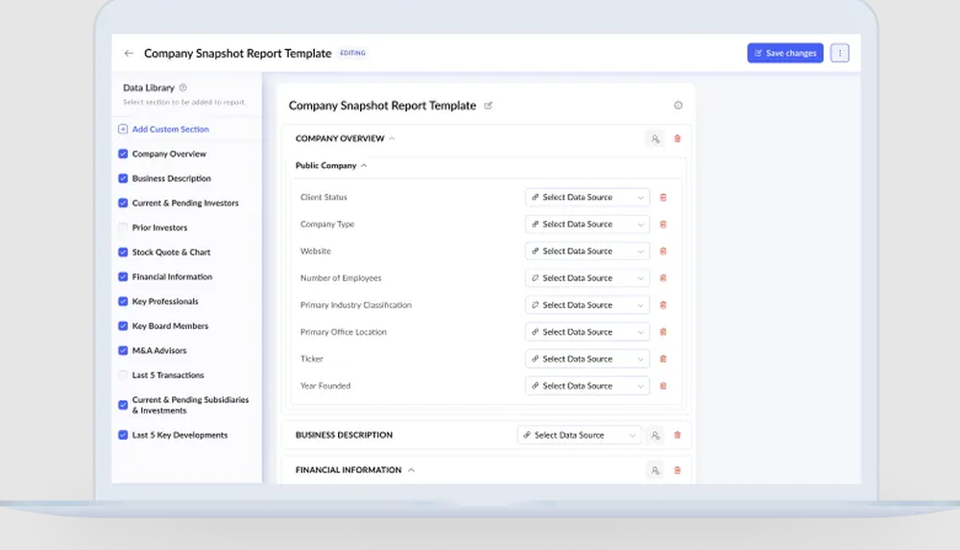
Task: Assign users to Company Overview section
Action: (x=655, y=139)
